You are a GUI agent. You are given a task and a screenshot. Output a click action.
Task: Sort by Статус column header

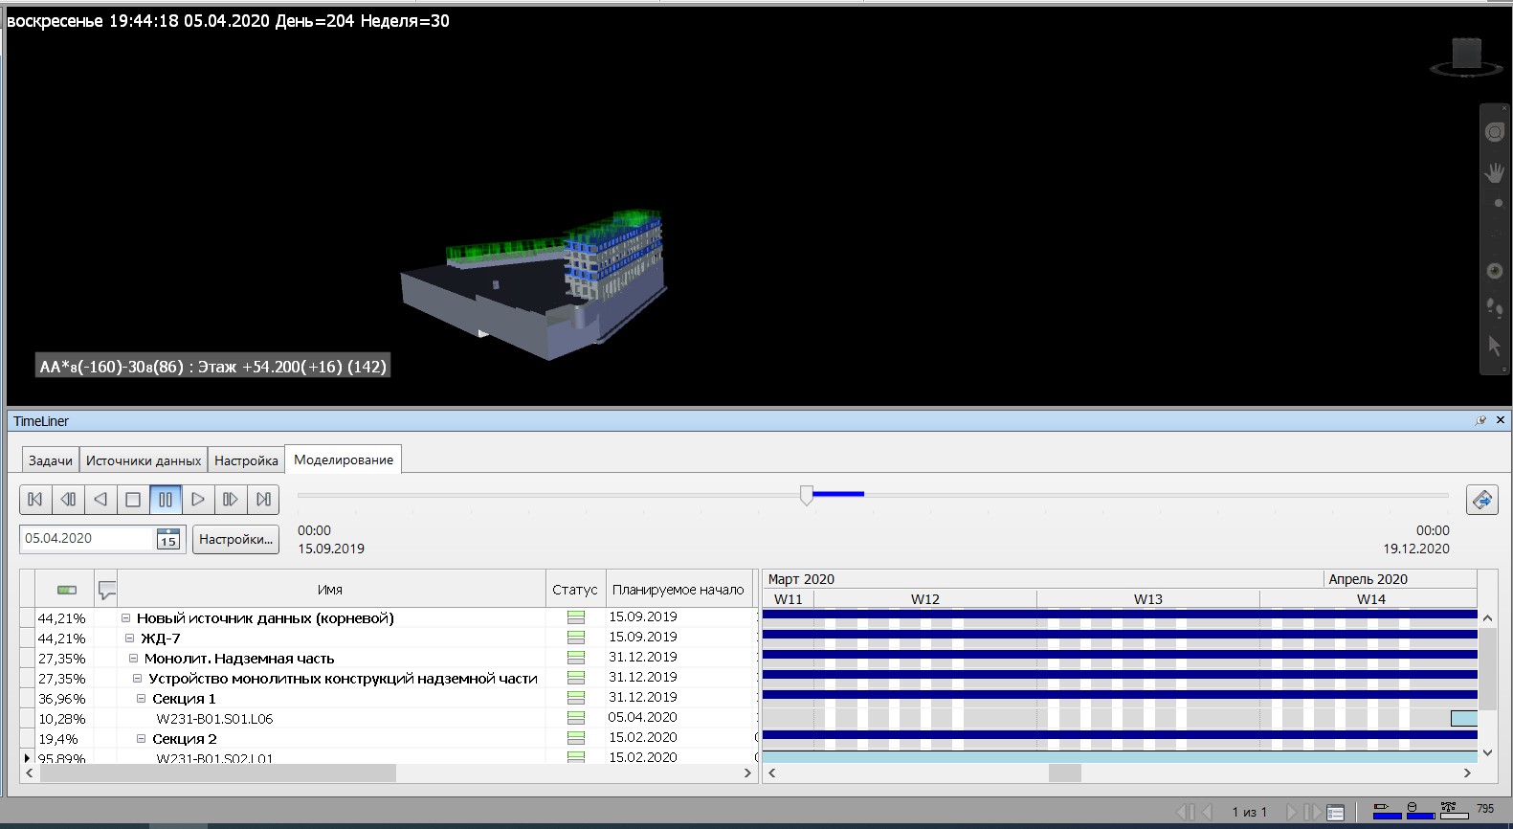tap(574, 590)
